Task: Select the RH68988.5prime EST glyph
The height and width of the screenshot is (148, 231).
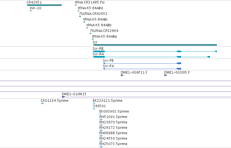Action: (101, 136)
